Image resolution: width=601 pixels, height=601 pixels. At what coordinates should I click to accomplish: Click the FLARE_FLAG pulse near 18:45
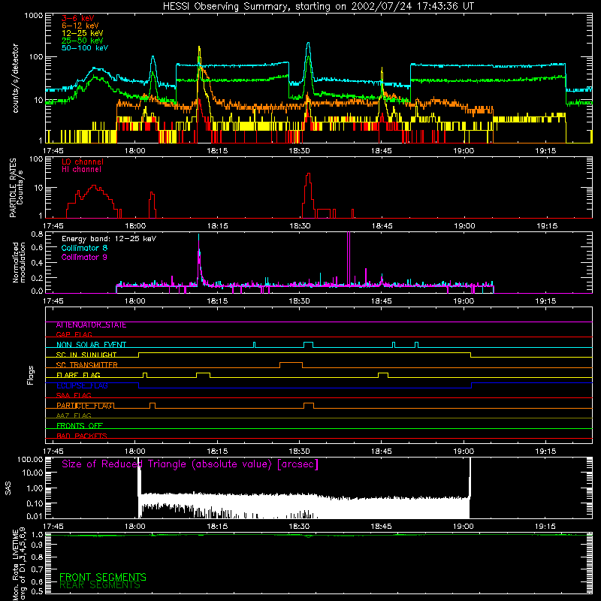click(x=383, y=375)
